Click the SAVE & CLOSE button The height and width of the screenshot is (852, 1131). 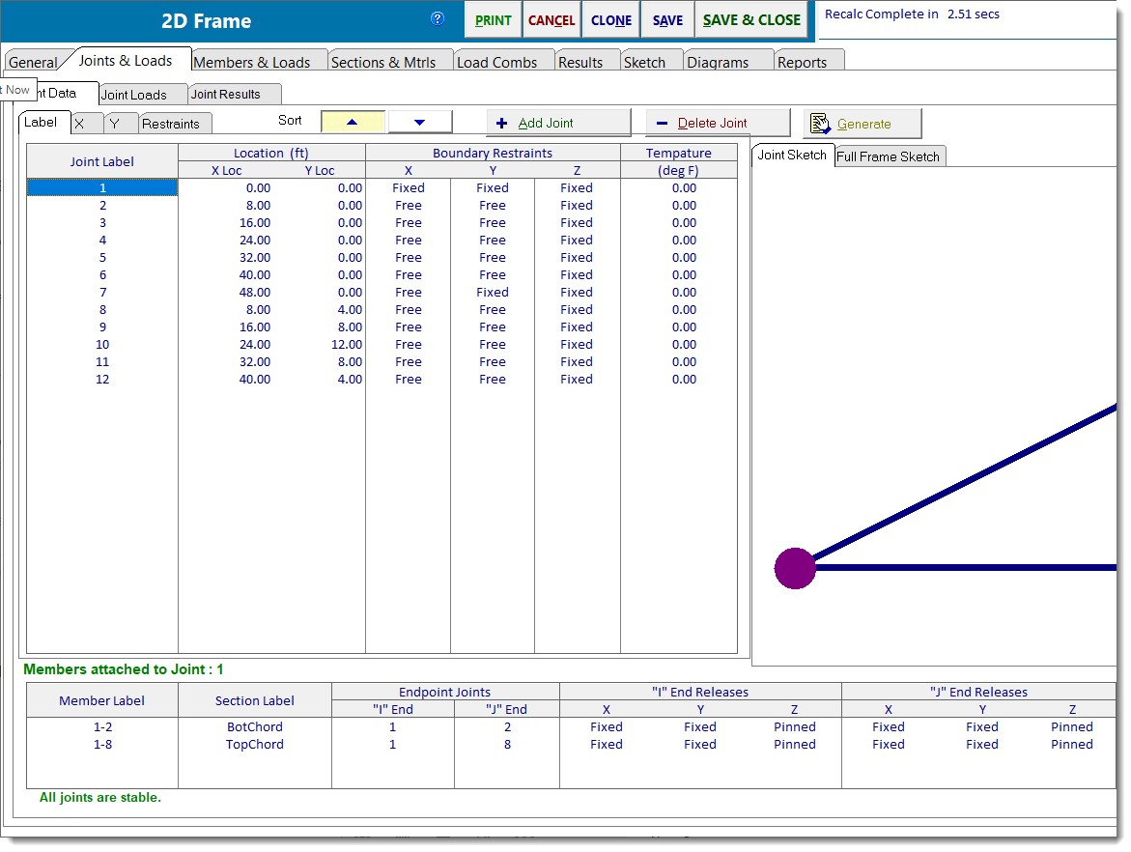click(751, 20)
